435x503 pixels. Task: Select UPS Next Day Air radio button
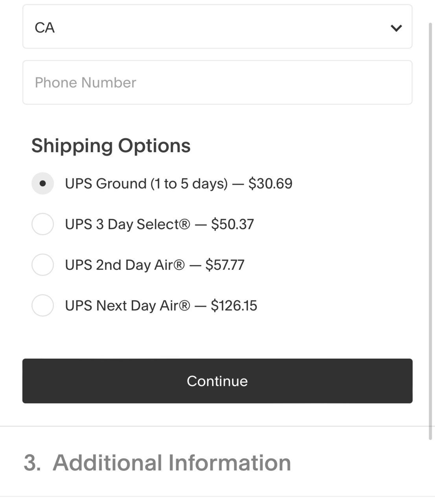[x=42, y=305]
